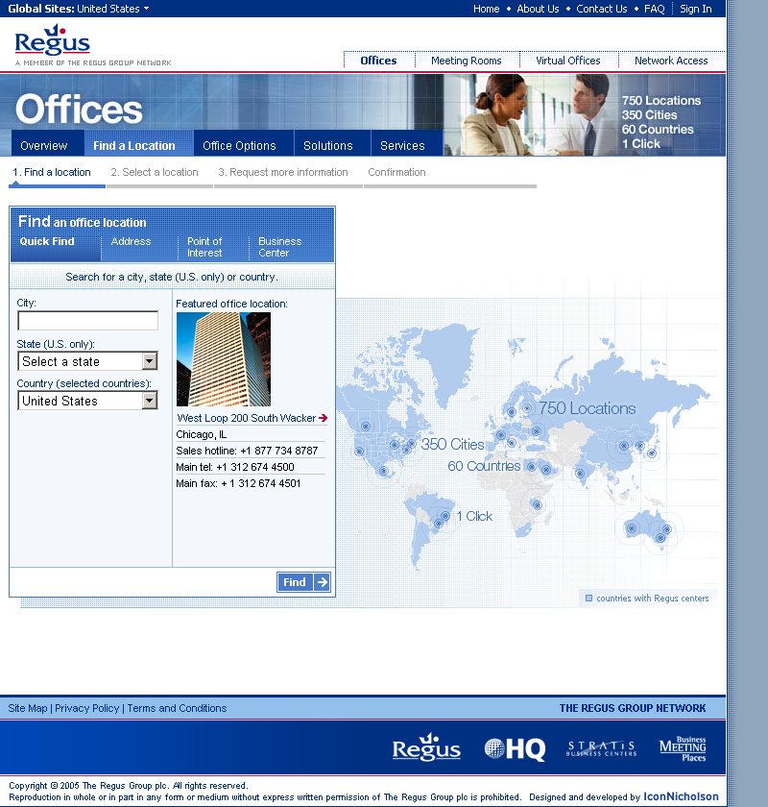Click step 3. Request more information
The width and height of the screenshot is (768, 807).
coord(283,172)
